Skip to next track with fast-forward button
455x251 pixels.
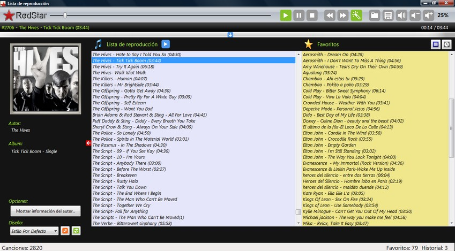coord(343,16)
